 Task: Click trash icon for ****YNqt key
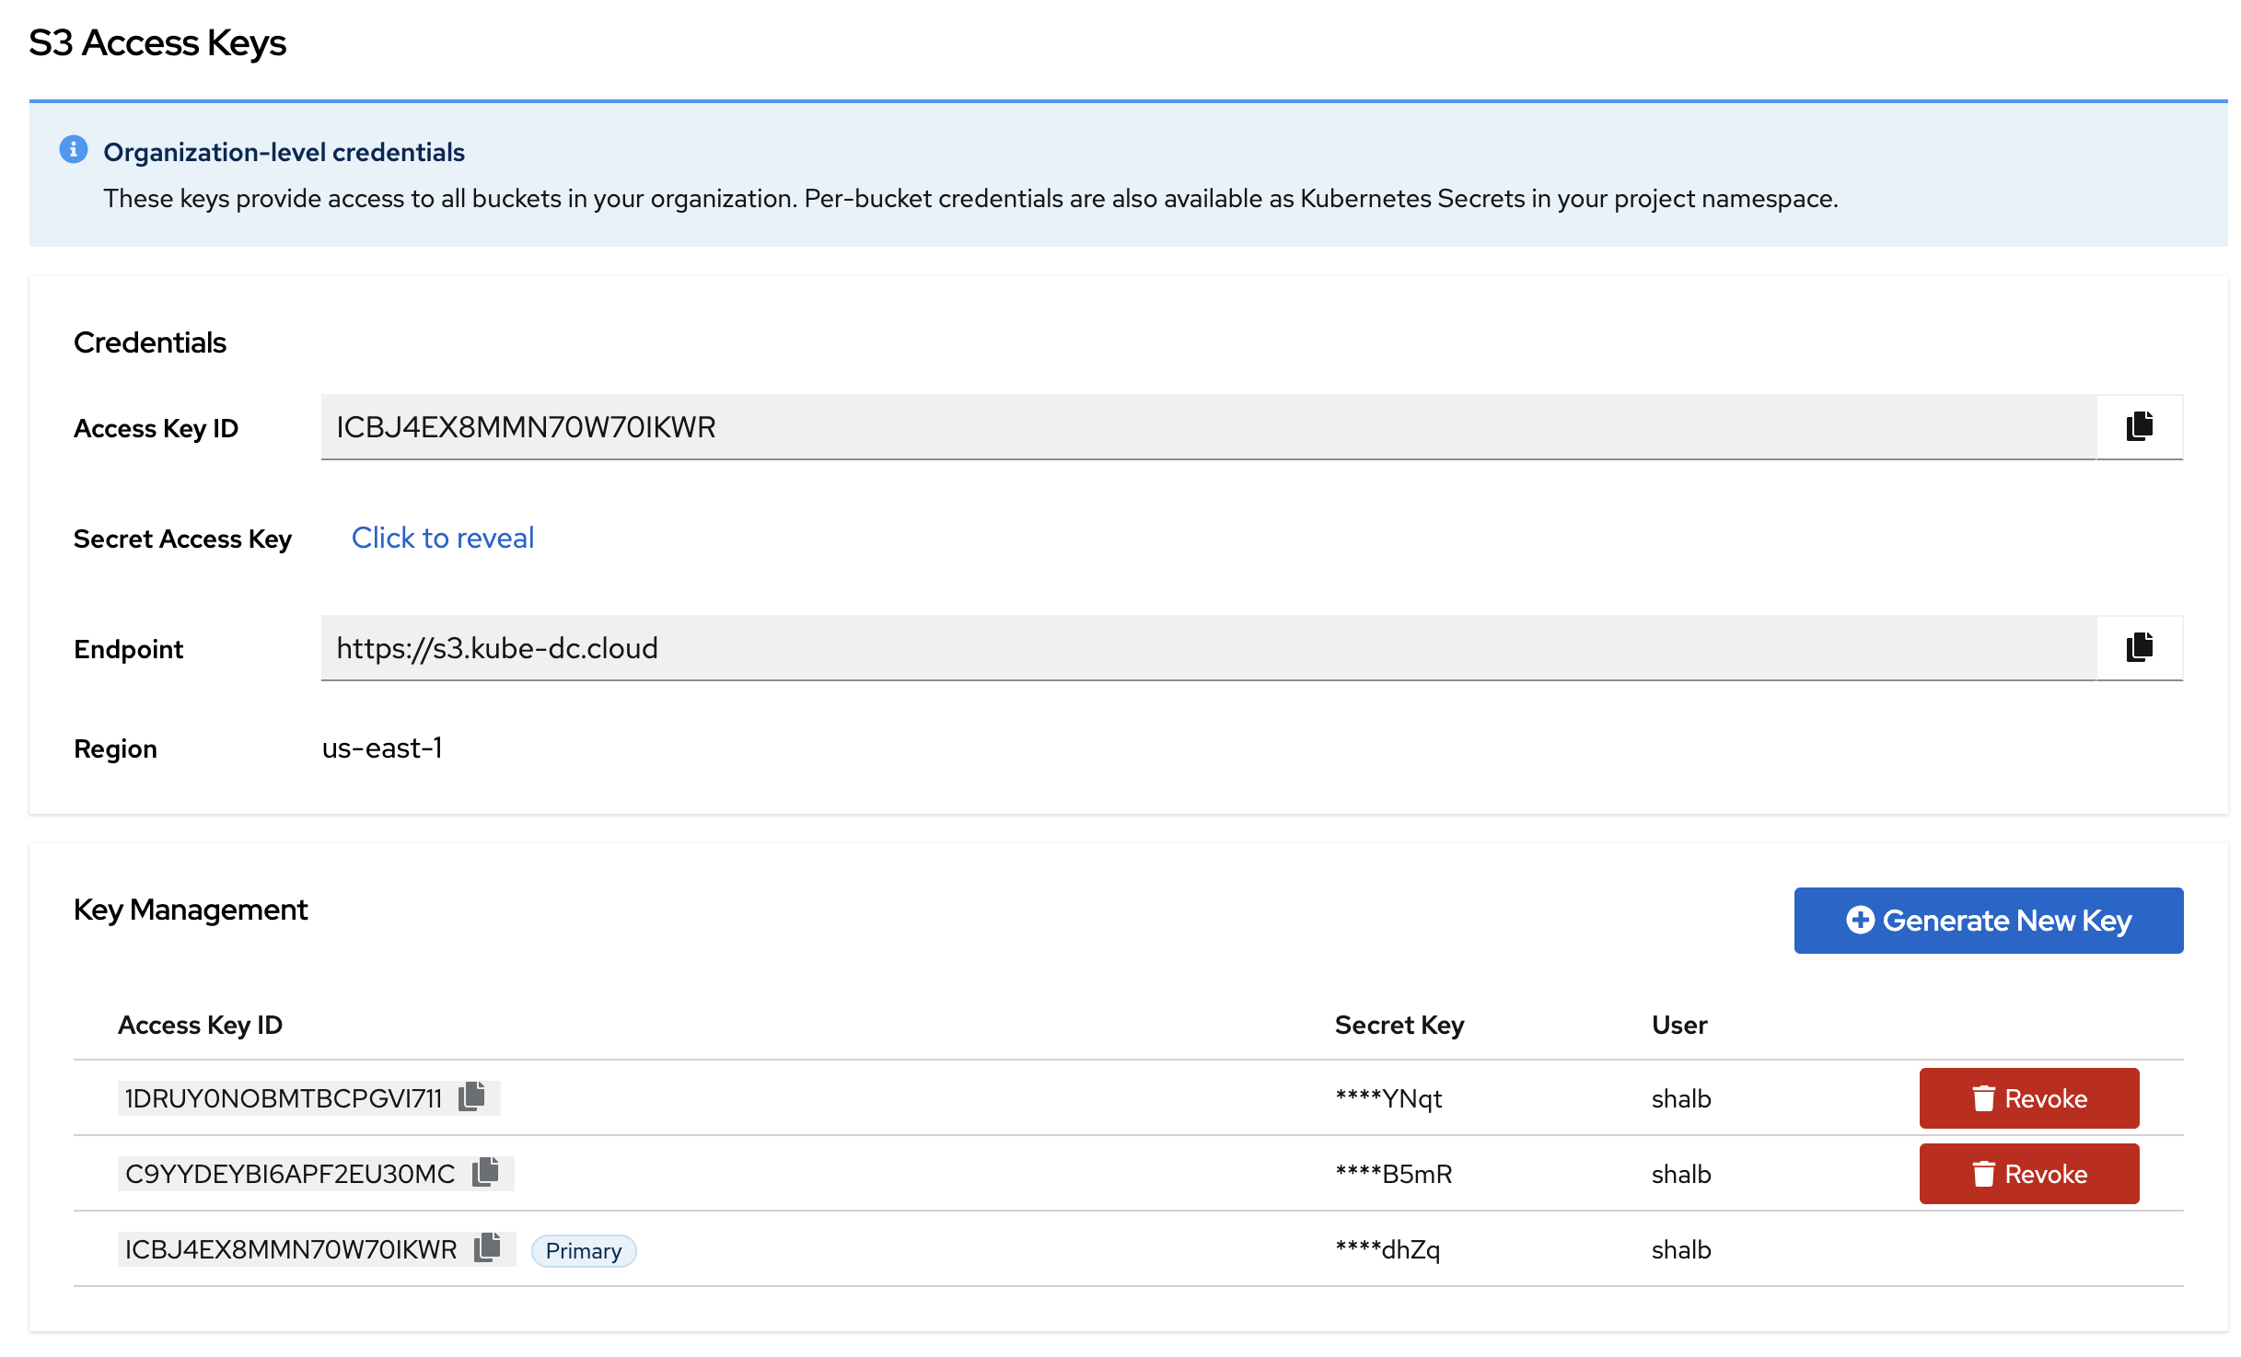[x=1983, y=1097]
